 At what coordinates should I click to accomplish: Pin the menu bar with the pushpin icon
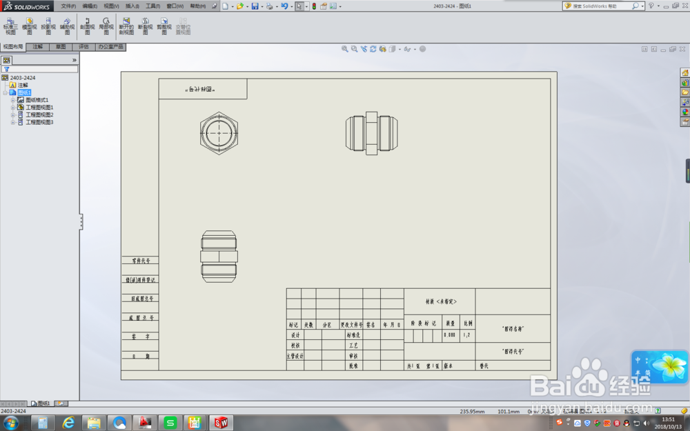click(x=215, y=6)
